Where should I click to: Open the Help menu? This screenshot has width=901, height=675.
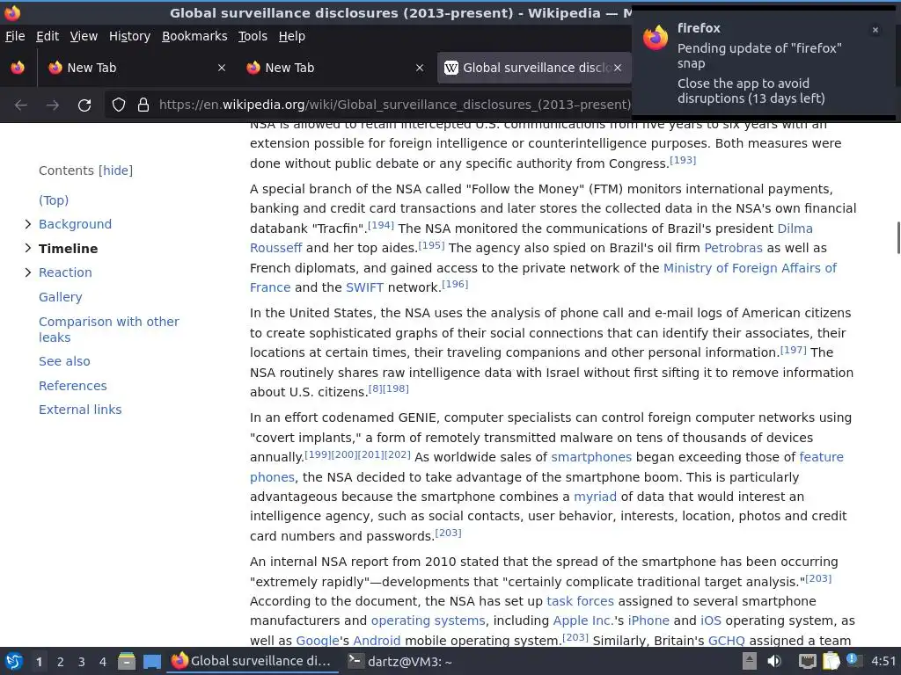[x=292, y=36]
